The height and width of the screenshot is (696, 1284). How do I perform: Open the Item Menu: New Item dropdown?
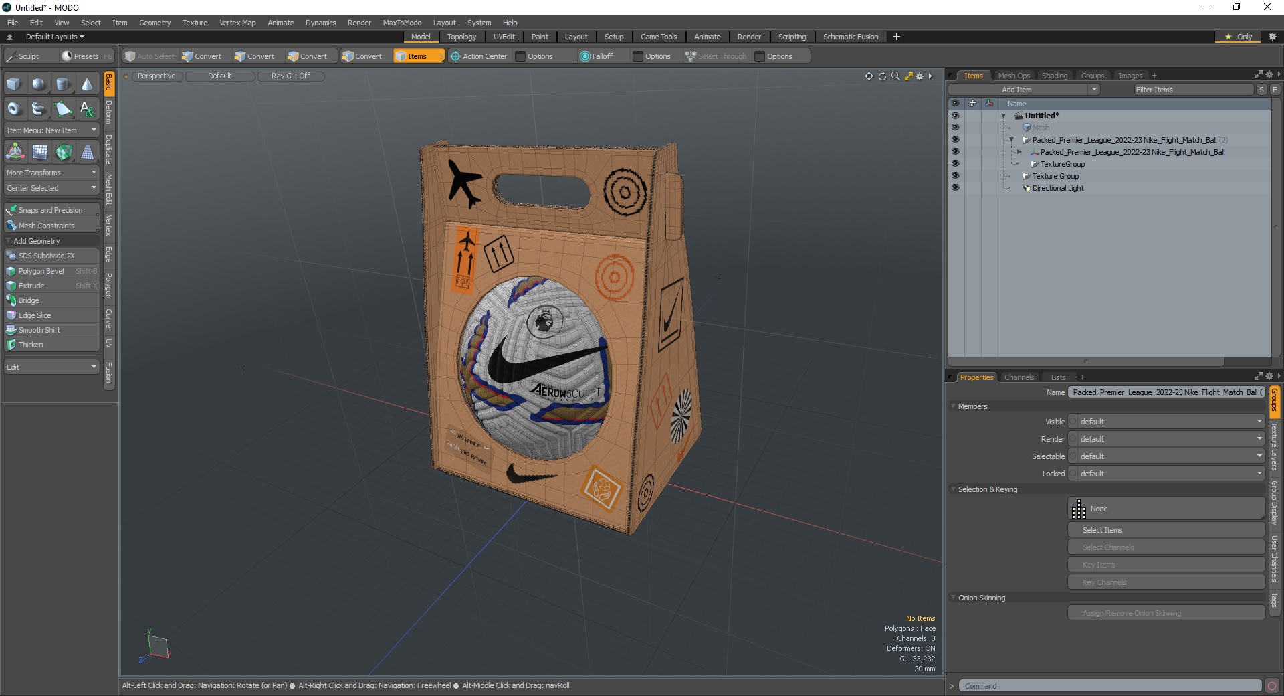51,130
